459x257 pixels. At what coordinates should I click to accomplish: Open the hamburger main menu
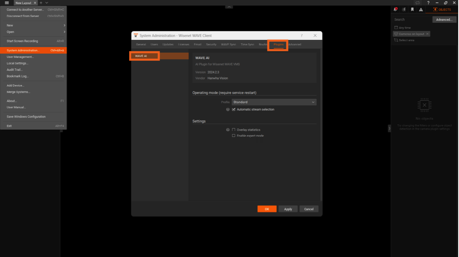[x=7, y=2]
